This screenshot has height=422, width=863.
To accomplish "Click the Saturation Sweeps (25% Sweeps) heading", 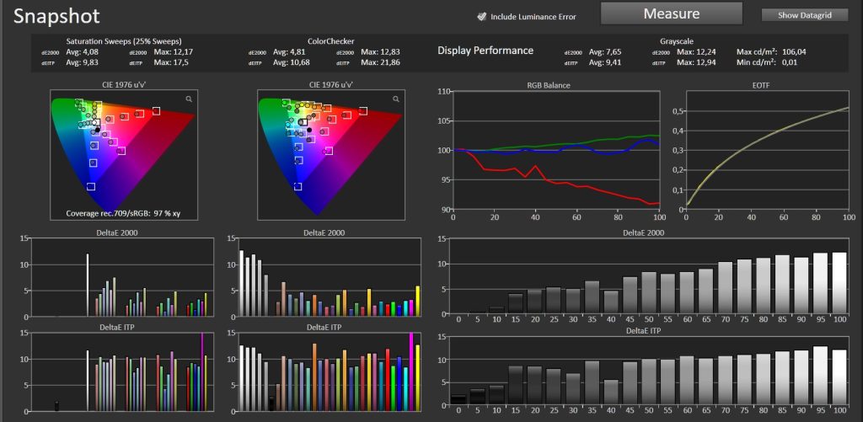I will click(123, 41).
